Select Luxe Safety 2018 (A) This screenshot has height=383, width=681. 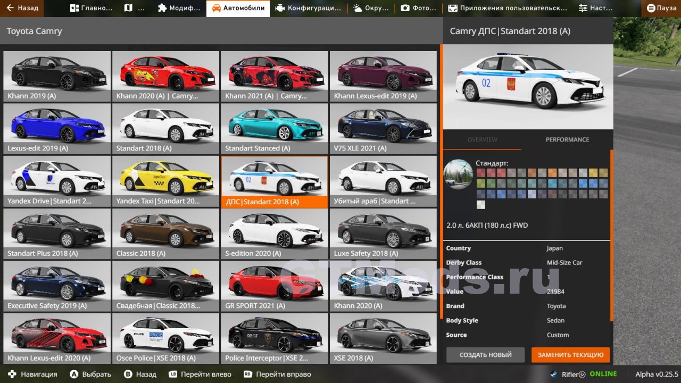[x=383, y=234]
